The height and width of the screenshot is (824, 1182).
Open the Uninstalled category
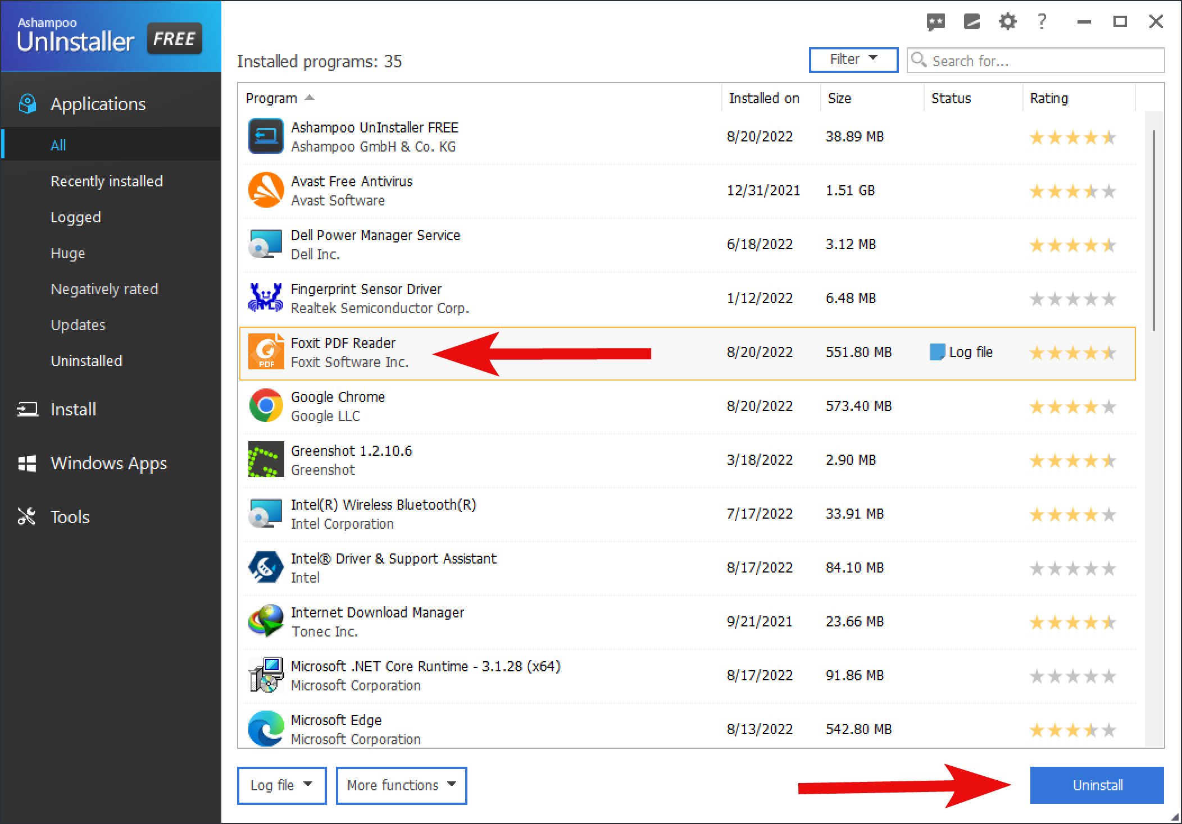(87, 361)
